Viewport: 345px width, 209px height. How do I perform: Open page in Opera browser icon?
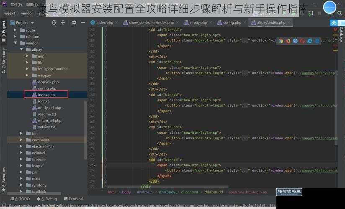(303, 41)
